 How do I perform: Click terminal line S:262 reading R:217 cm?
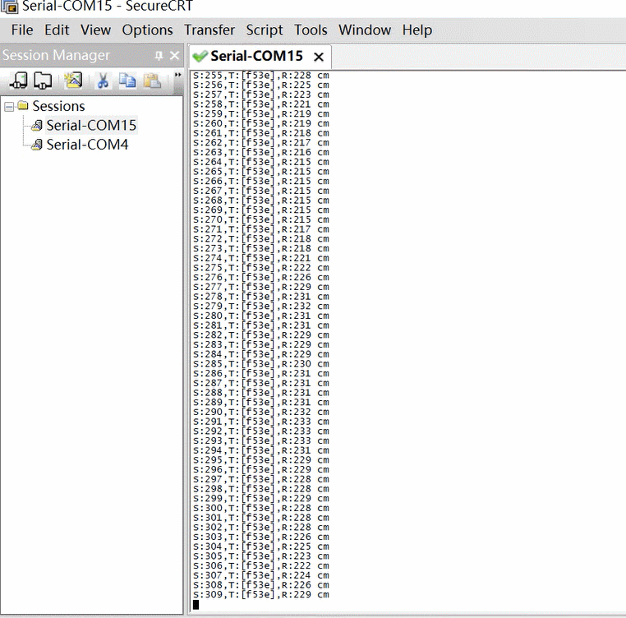coord(261,143)
